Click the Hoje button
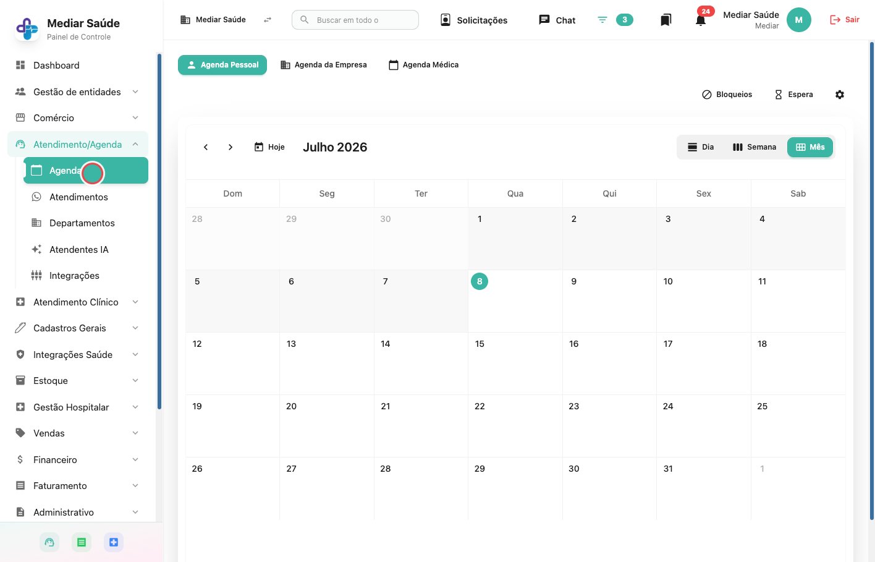The image size is (875, 562). tap(269, 147)
